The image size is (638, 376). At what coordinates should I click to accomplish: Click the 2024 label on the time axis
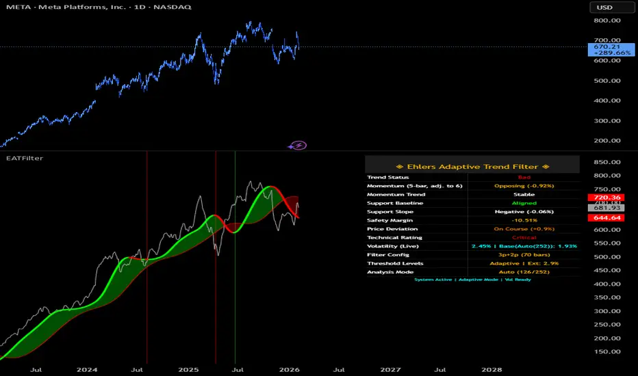click(x=87, y=369)
